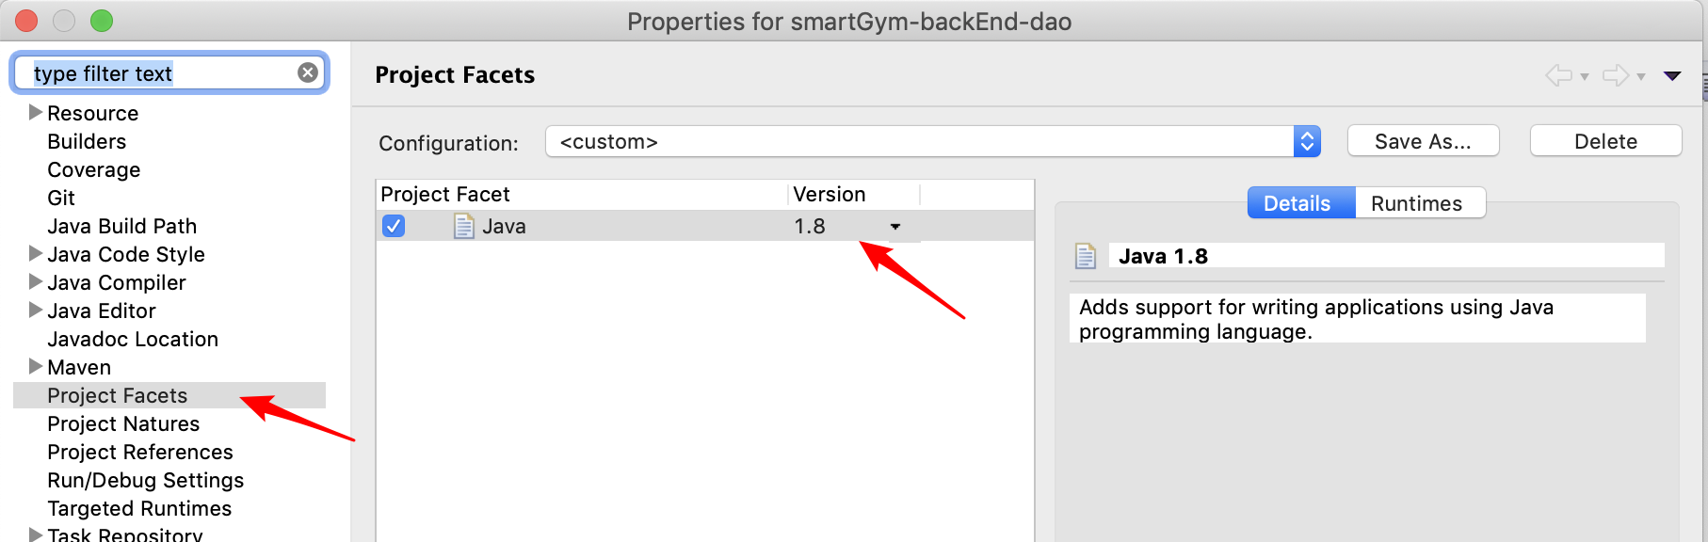Click the back navigation arrow
This screenshot has width=1708, height=542.
tap(1558, 75)
